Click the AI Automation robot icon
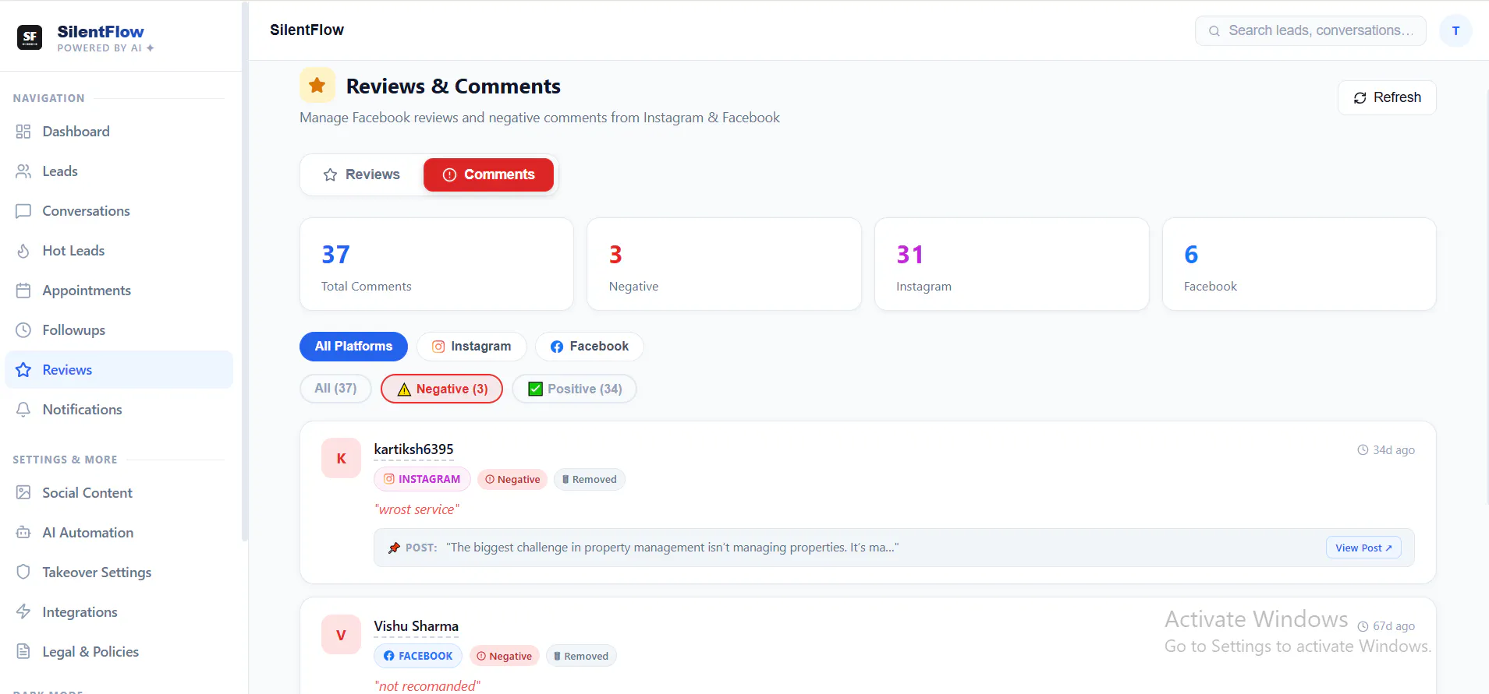Screen dimensions: 1489x694 (23, 533)
